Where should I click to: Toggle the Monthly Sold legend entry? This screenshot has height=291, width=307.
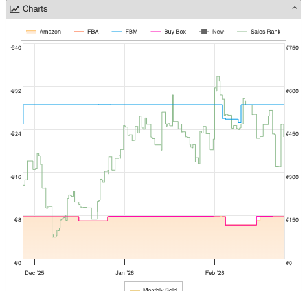click(153, 289)
